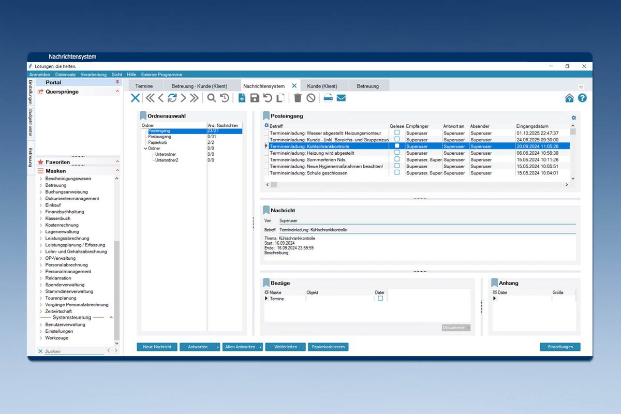Screen dimensions: 621x414
Task: Click the refresh arrows toolbar icon
Action: (172, 98)
